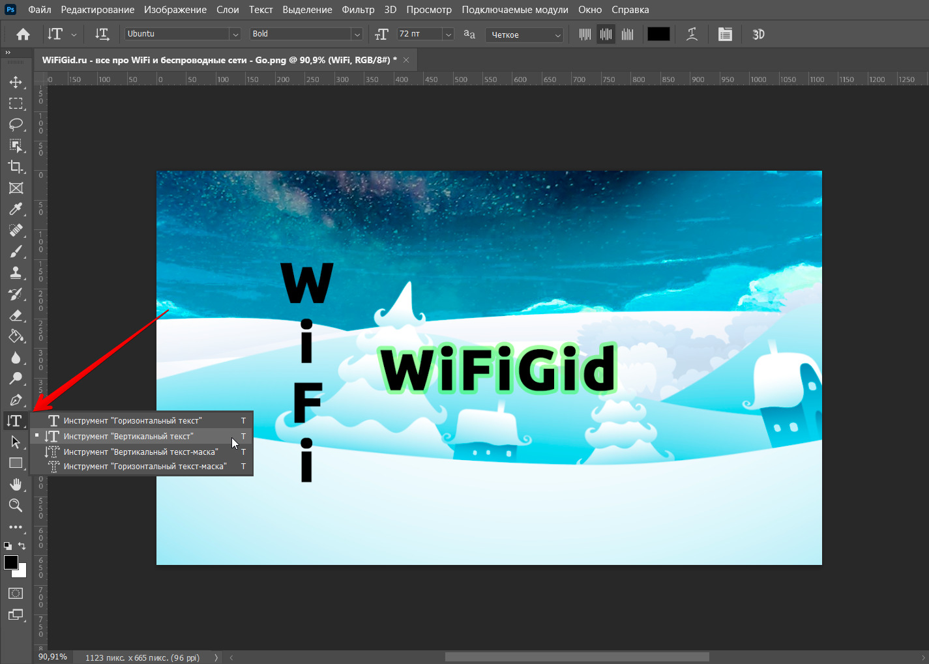The width and height of the screenshot is (929, 664).
Task: Click the 3D text button
Action: coord(758,35)
